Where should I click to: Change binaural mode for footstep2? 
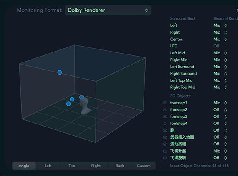[220, 110]
